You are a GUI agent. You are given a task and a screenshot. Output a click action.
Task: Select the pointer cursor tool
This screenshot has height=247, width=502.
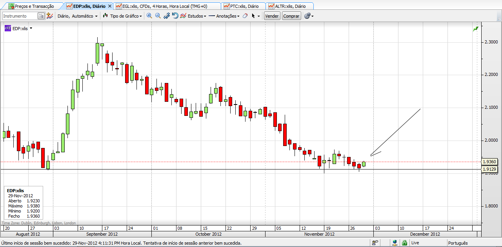pos(253,16)
